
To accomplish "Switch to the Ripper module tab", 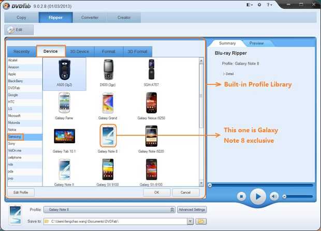I will [56, 18].
